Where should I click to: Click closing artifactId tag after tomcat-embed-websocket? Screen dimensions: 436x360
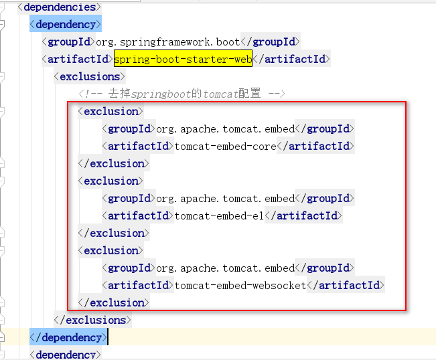click(346, 286)
